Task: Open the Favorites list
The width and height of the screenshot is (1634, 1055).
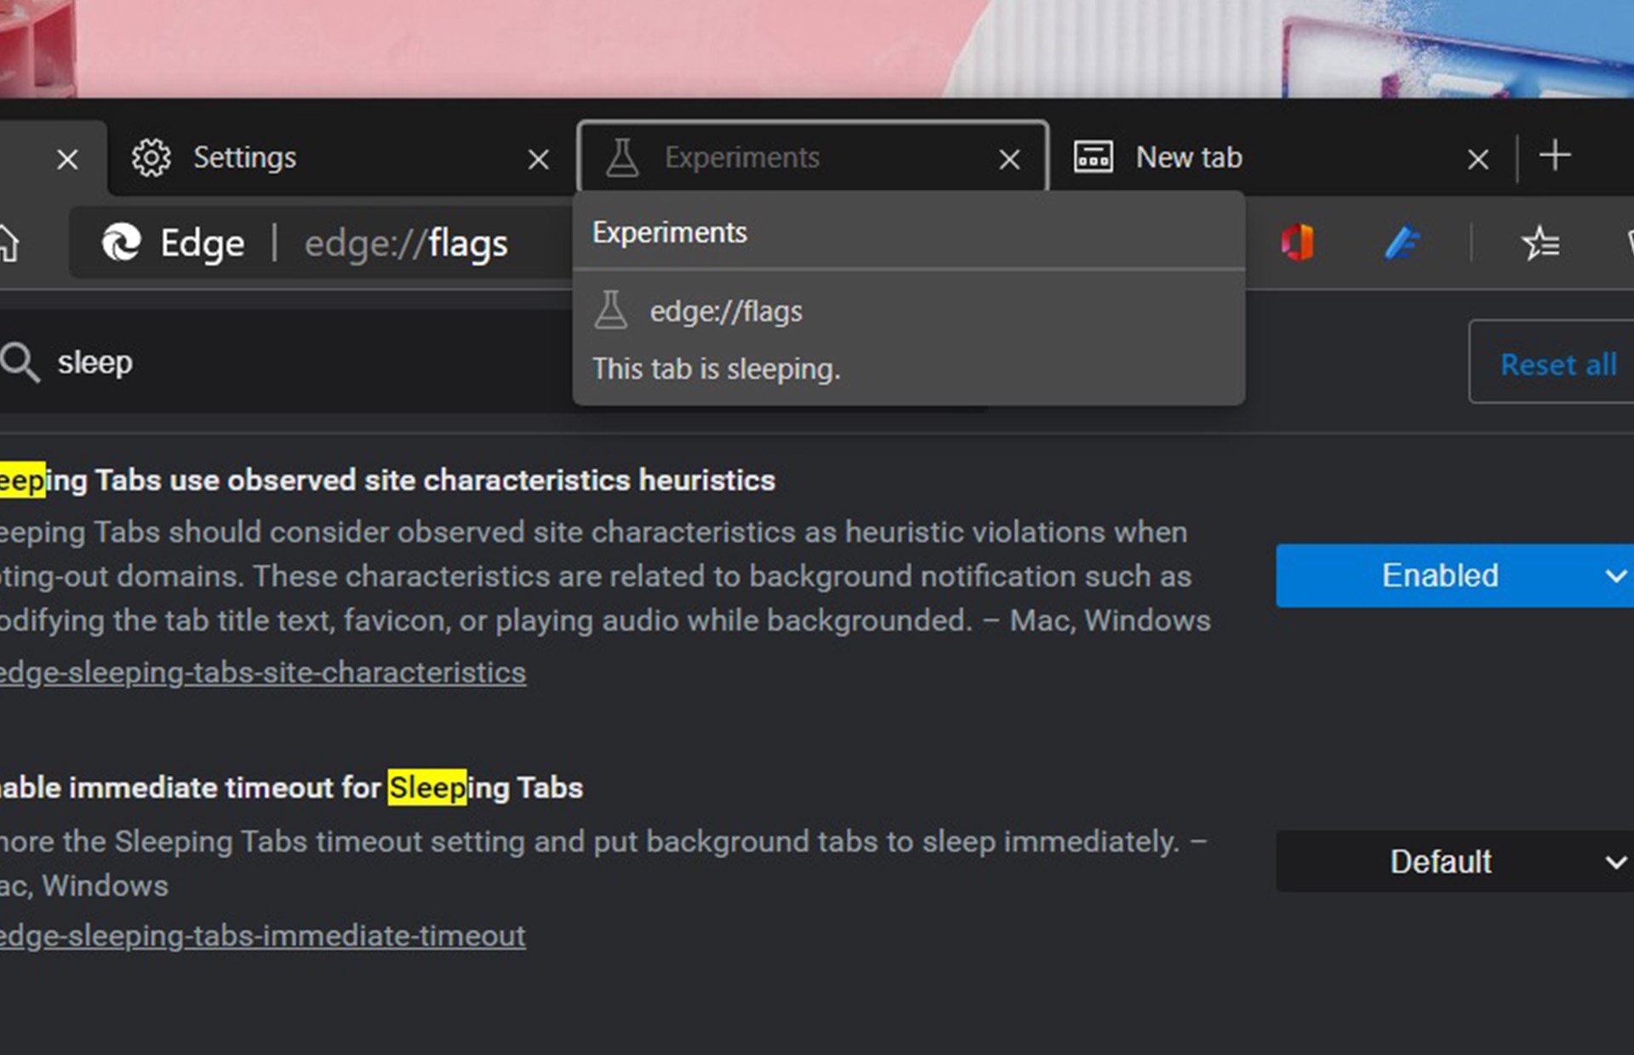Action: point(1540,243)
